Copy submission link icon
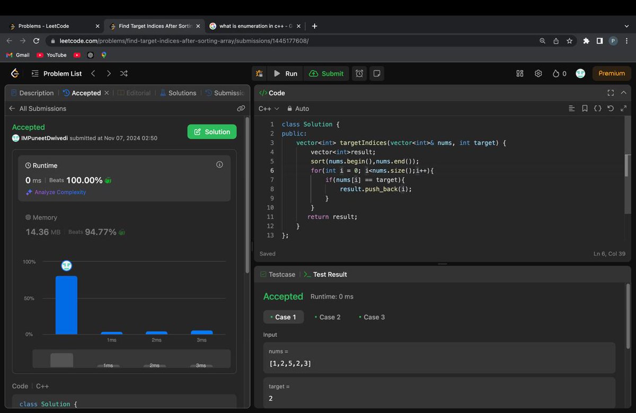This screenshot has height=413, width=636. click(x=241, y=108)
